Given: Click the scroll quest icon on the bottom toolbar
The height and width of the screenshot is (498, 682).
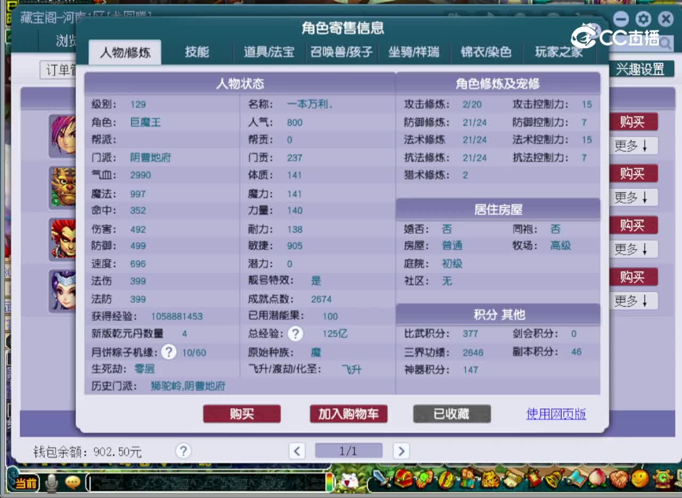Looking at the screenshot, I should click(x=513, y=479).
